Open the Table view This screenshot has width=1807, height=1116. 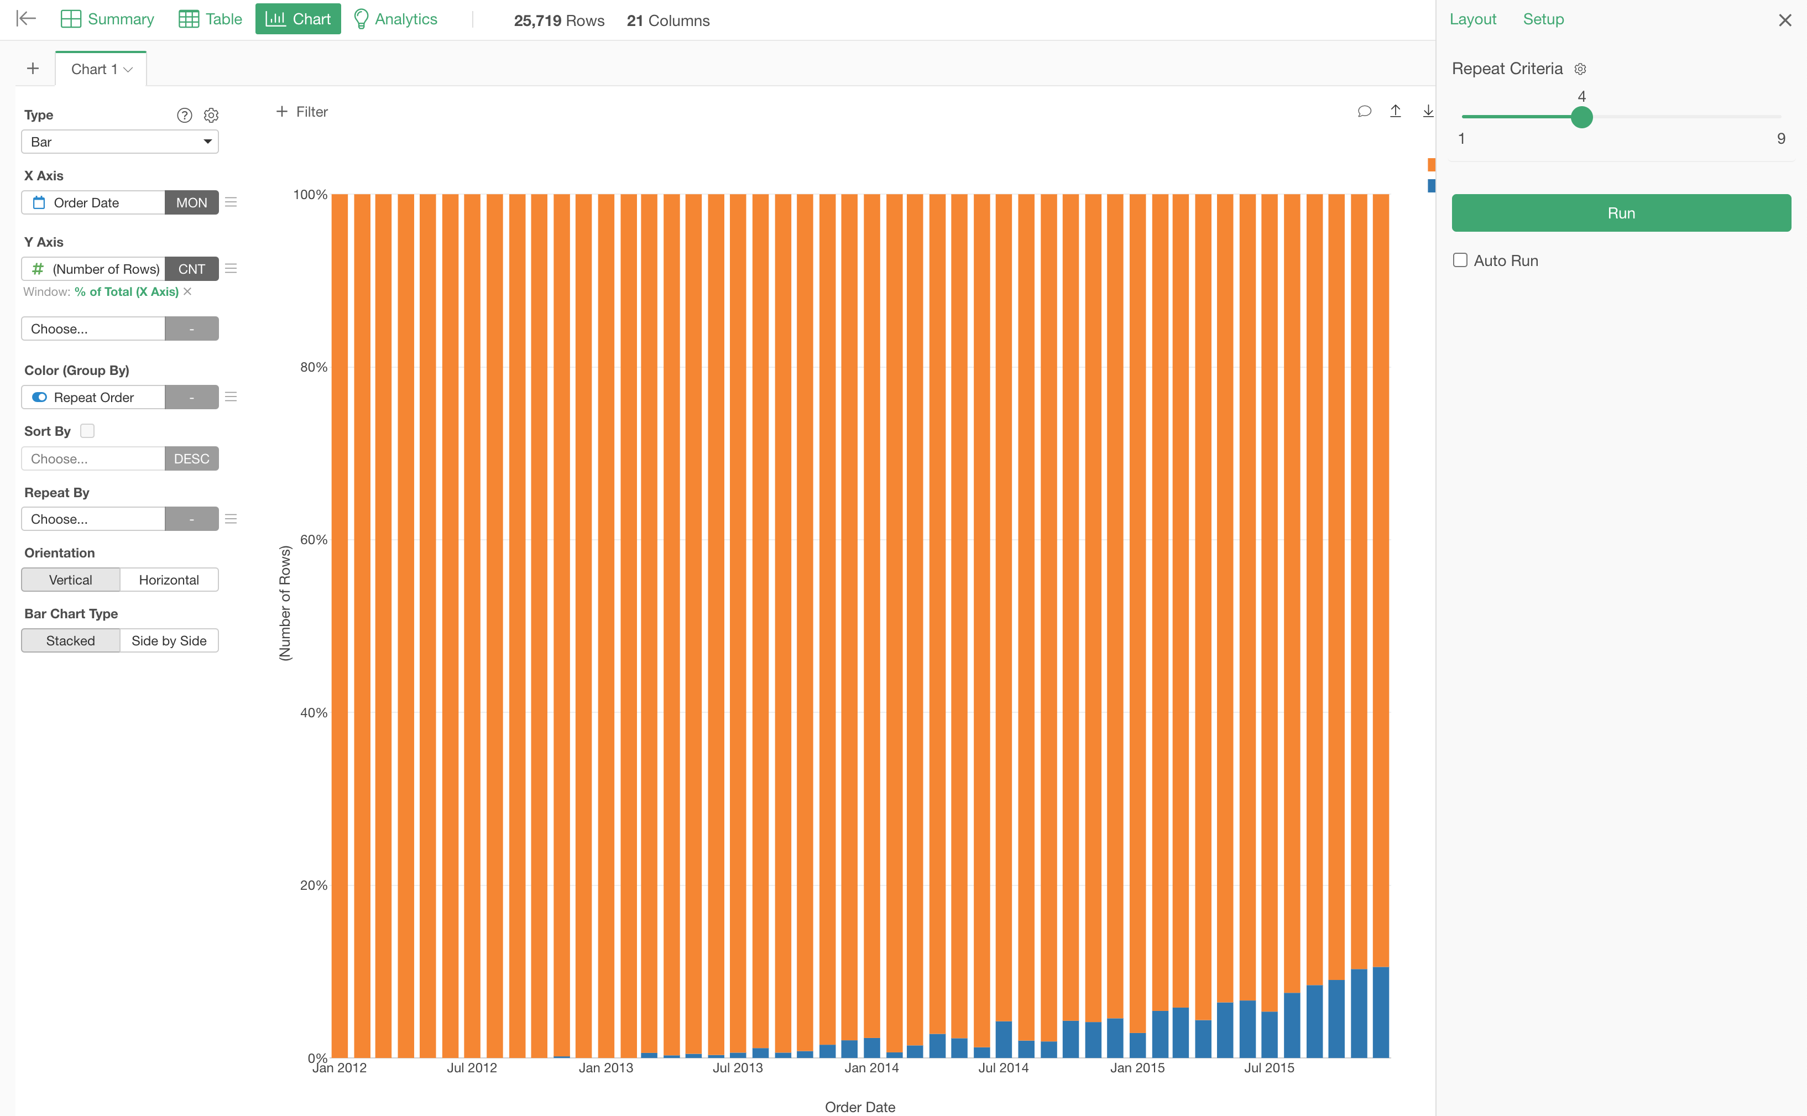pyautogui.click(x=210, y=18)
